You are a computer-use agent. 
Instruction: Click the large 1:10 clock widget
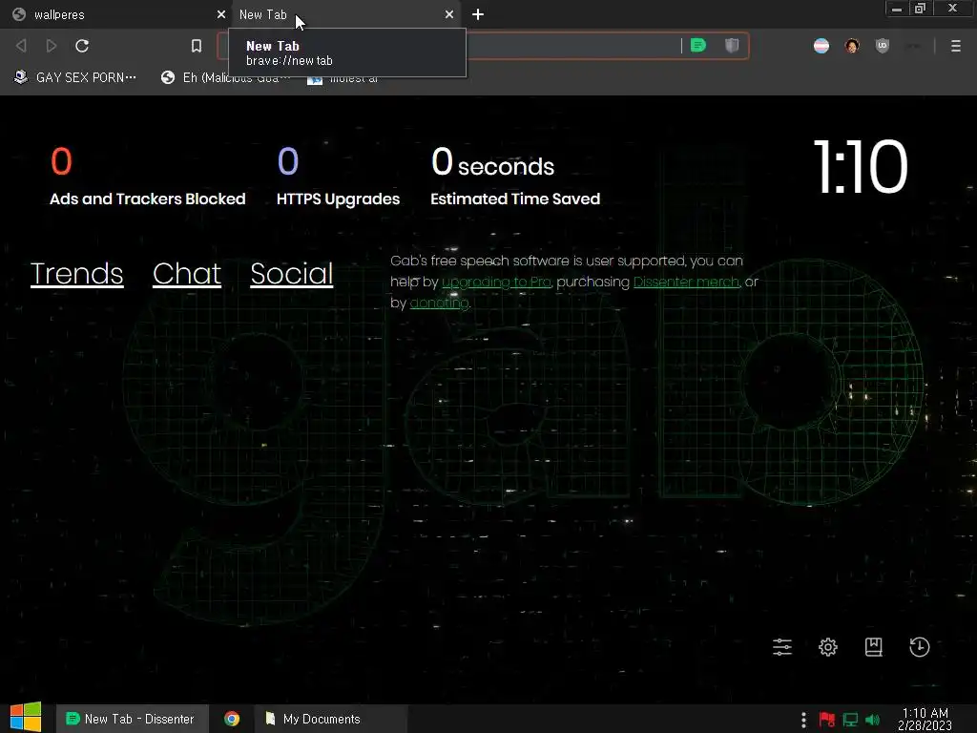[x=861, y=166]
